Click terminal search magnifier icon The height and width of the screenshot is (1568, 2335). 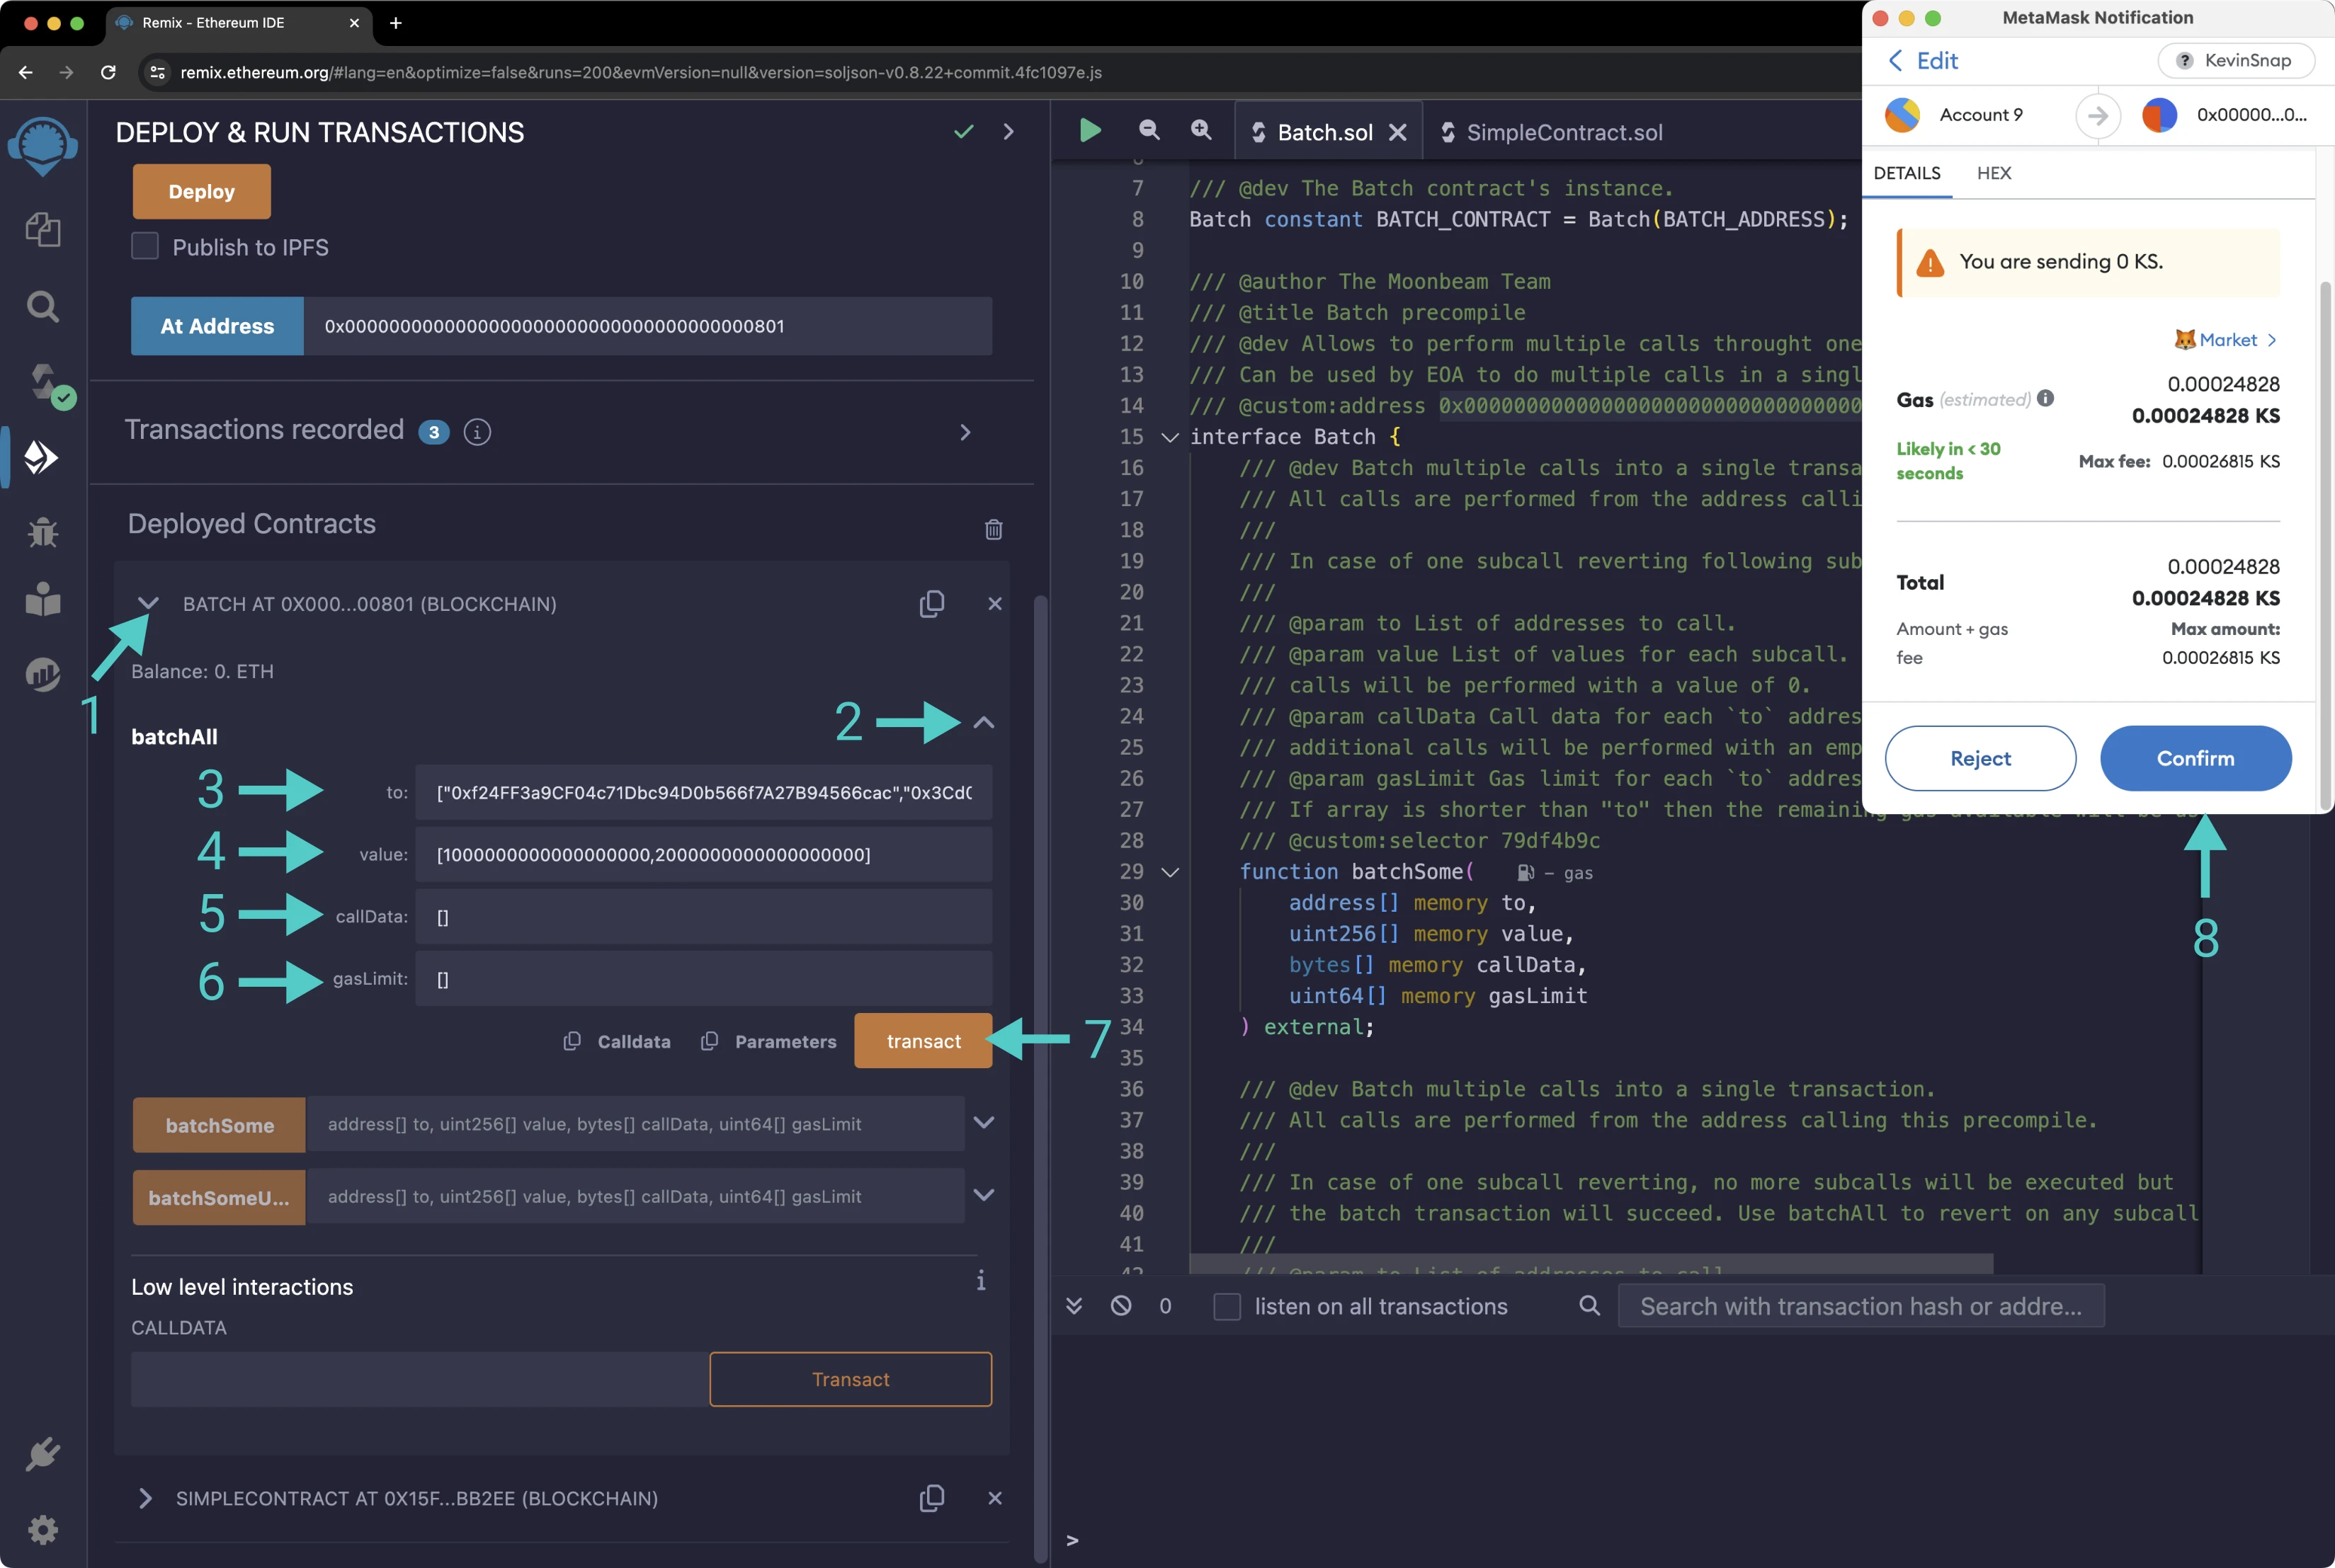[1589, 1305]
